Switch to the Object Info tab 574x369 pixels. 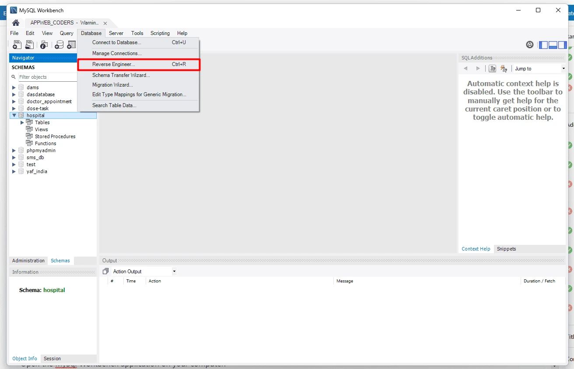[x=24, y=359]
